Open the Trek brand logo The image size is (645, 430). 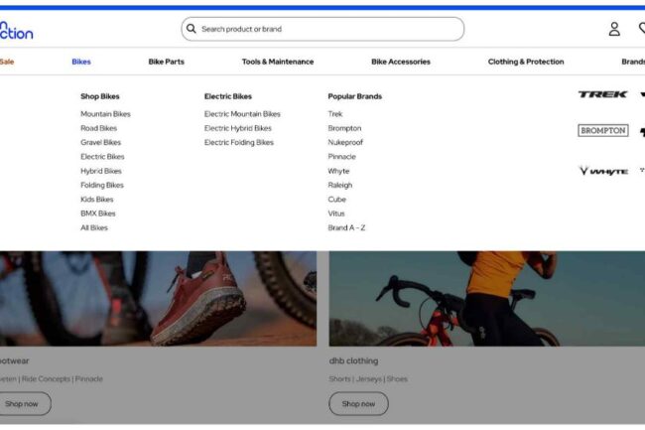602,94
